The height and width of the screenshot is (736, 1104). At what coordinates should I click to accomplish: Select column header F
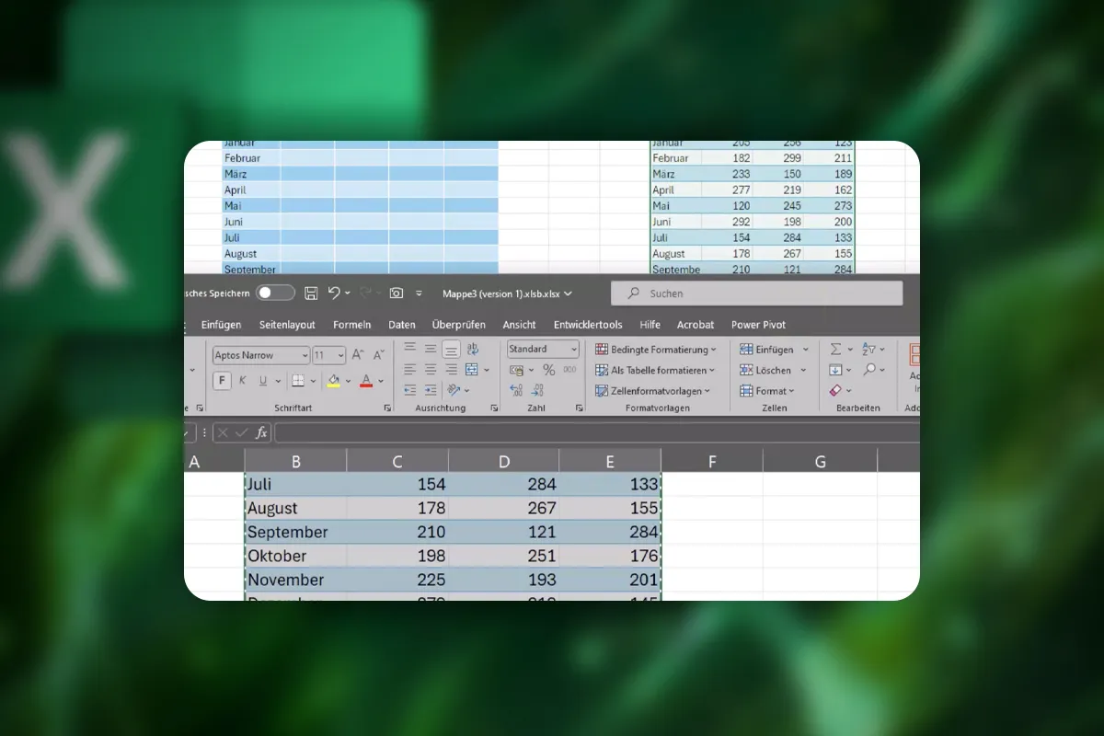coord(712,462)
